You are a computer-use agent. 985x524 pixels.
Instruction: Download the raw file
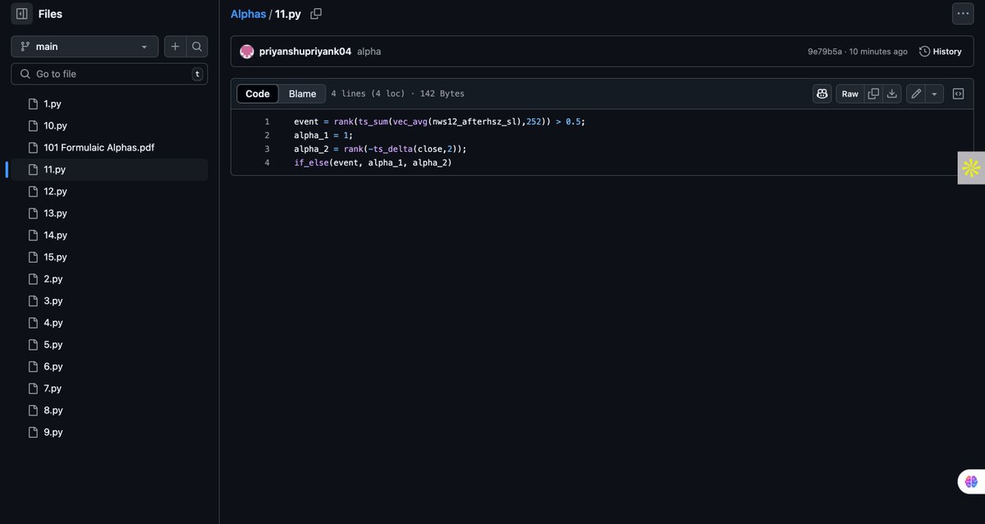(892, 94)
